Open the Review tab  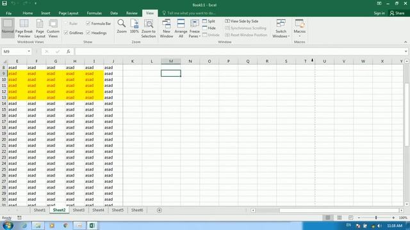pos(132,13)
